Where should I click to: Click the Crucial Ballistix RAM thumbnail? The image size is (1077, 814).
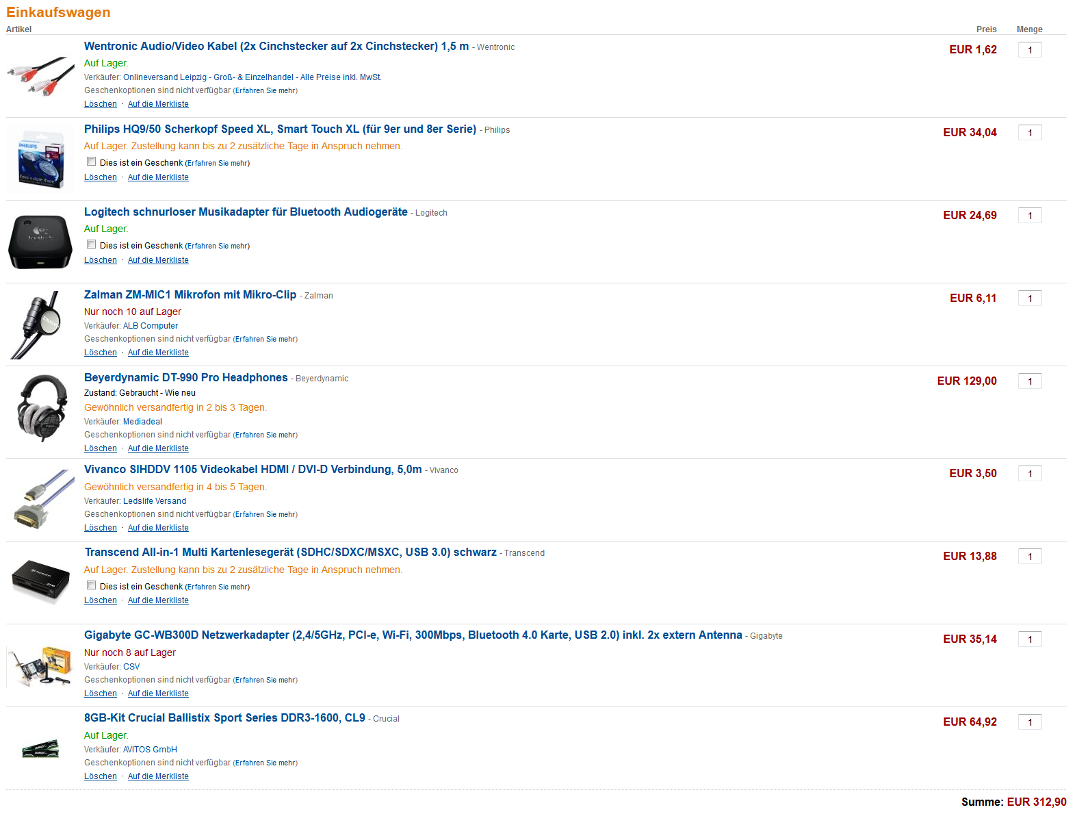tap(40, 748)
